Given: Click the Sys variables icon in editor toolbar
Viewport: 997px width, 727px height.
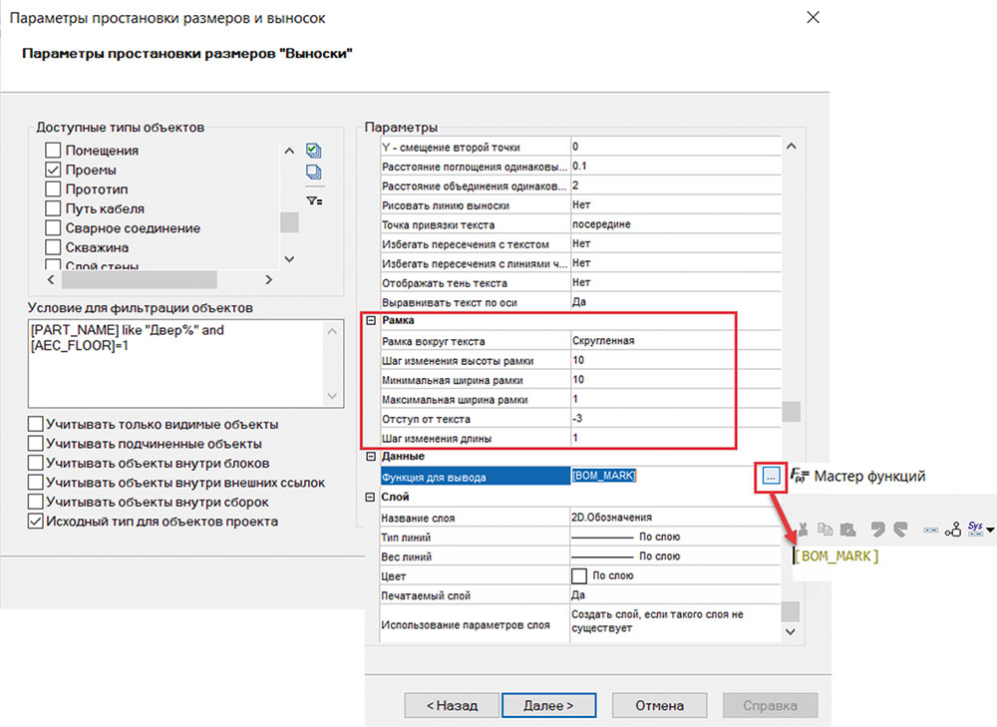Looking at the screenshot, I should coord(975,529).
